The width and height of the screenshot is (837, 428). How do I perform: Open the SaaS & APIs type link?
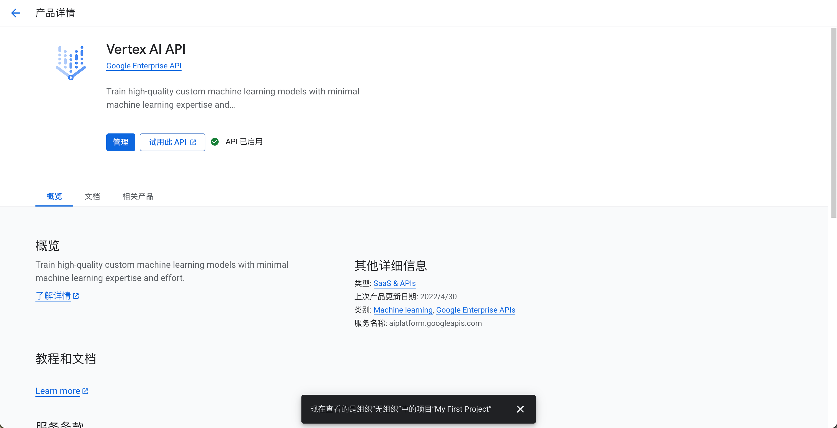pyautogui.click(x=394, y=283)
